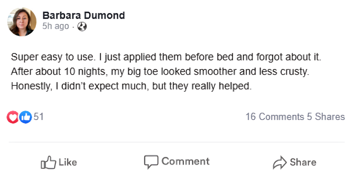Click the '5h ago' timestamp

56,26
